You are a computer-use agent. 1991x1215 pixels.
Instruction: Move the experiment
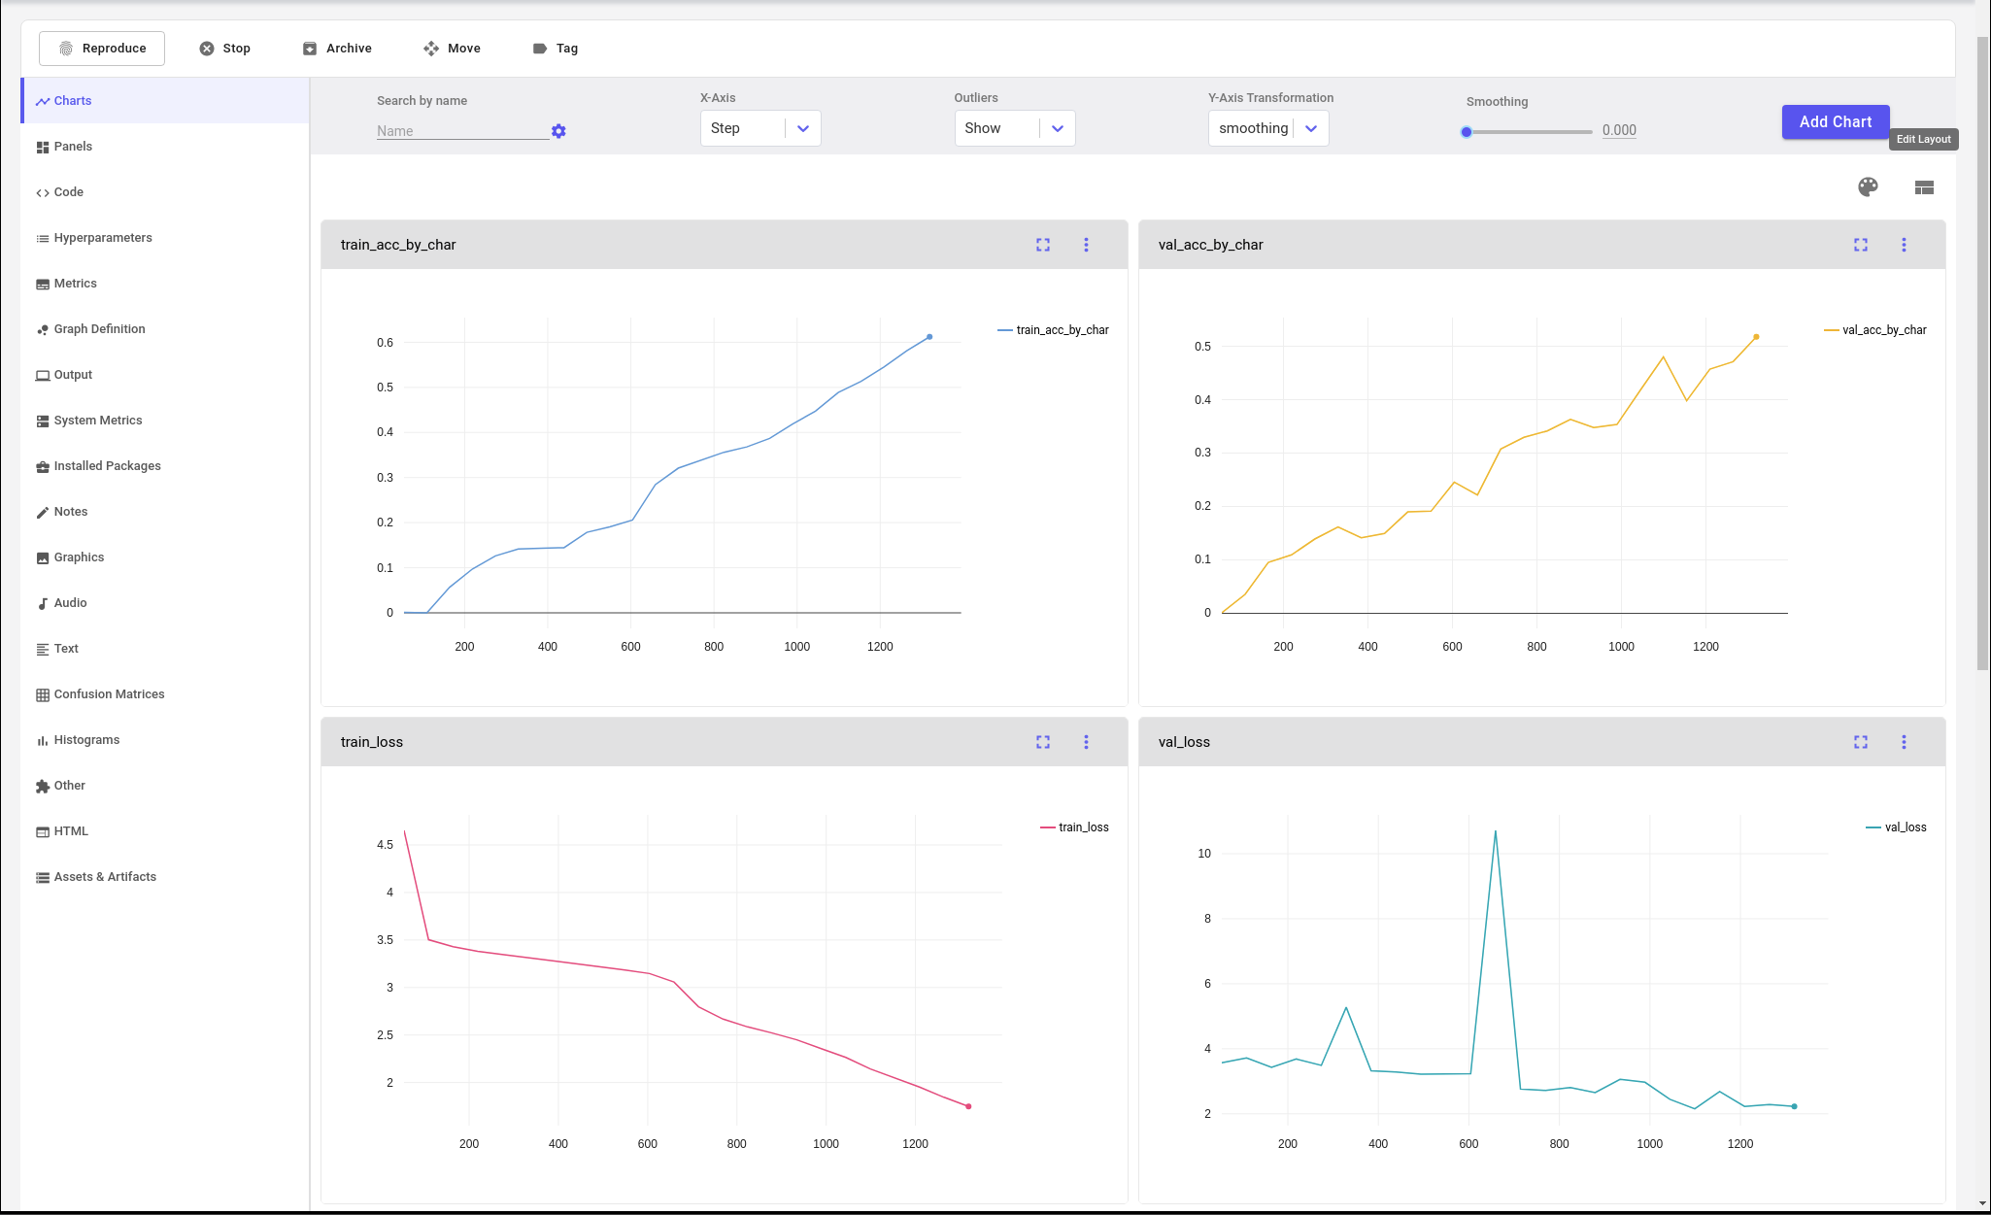(x=453, y=49)
